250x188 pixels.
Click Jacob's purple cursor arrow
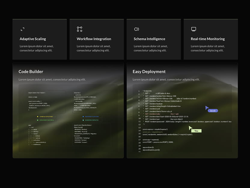coord(207,108)
